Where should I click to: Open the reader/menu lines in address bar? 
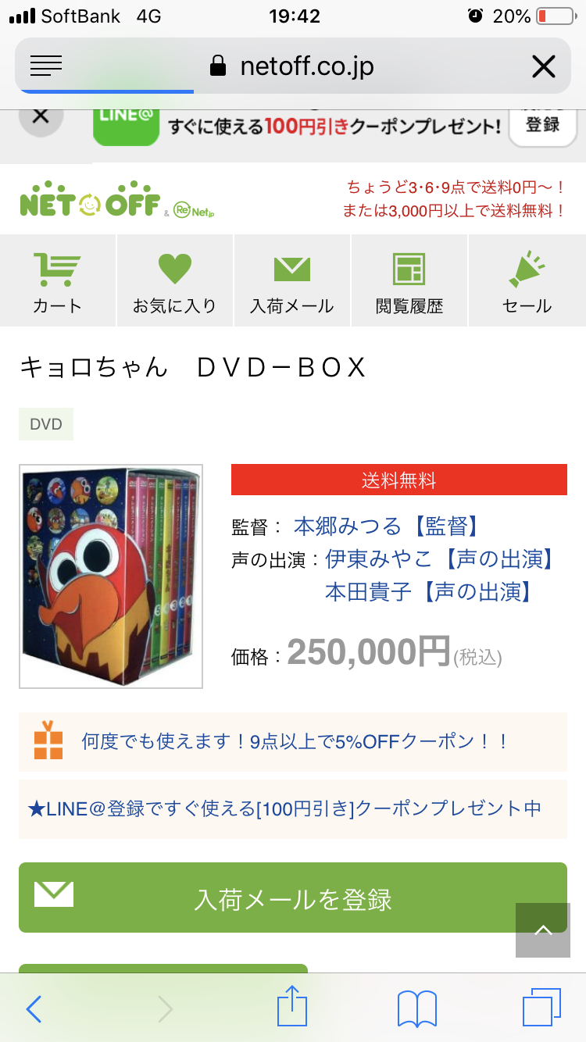coord(46,66)
